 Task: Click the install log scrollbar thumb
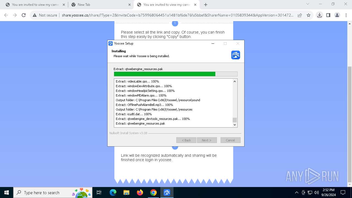tap(235, 120)
